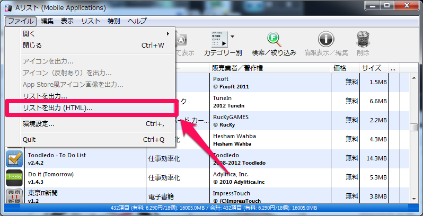Click Adylitica, Inc. vendor cell
Image resolution: width=423 pixels, height=216 pixels.
click(270, 178)
